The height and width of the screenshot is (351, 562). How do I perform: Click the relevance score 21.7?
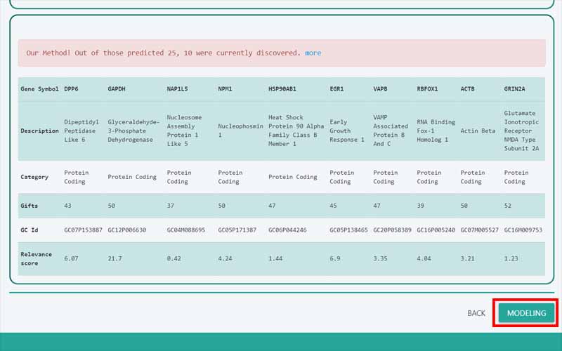pos(115,259)
